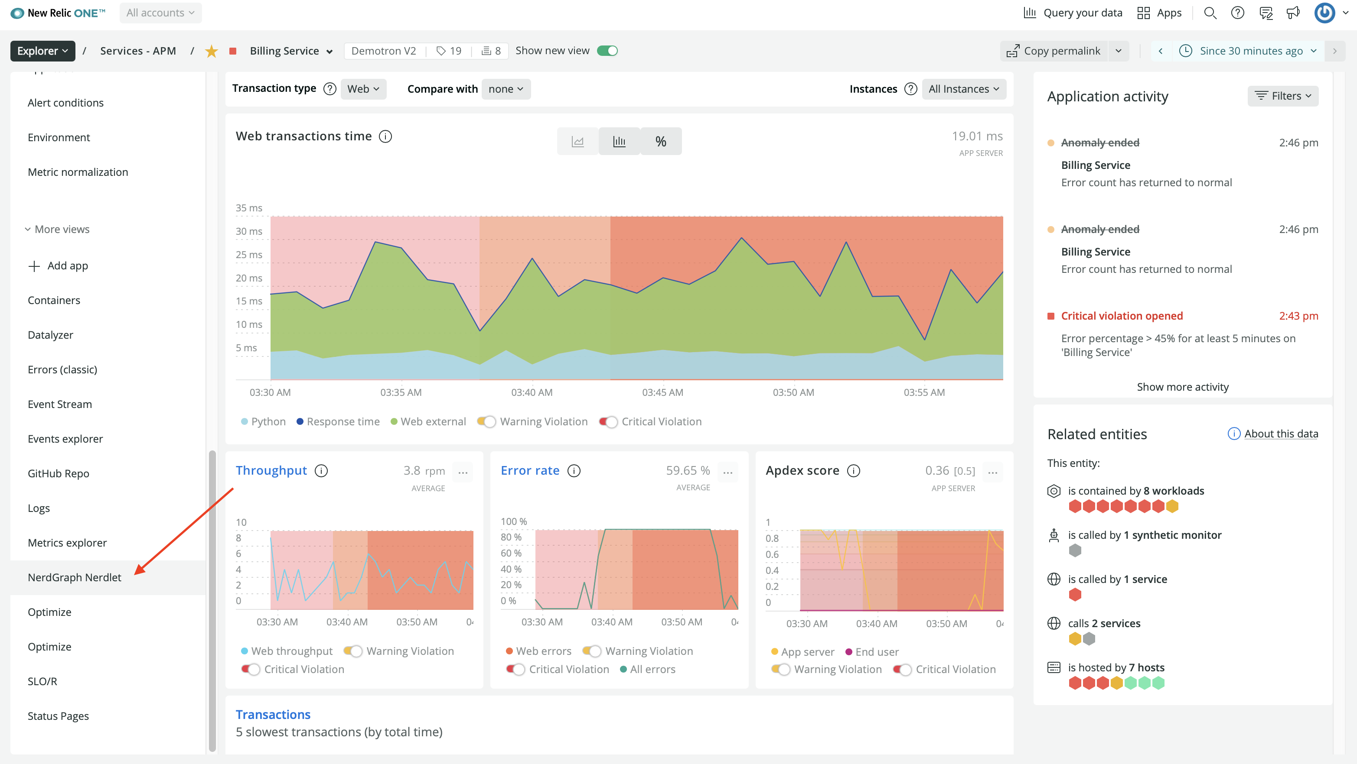This screenshot has width=1357, height=764.
Task: Toggle Warning Violation on Web transactions chart
Action: pyautogui.click(x=487, y=421)
